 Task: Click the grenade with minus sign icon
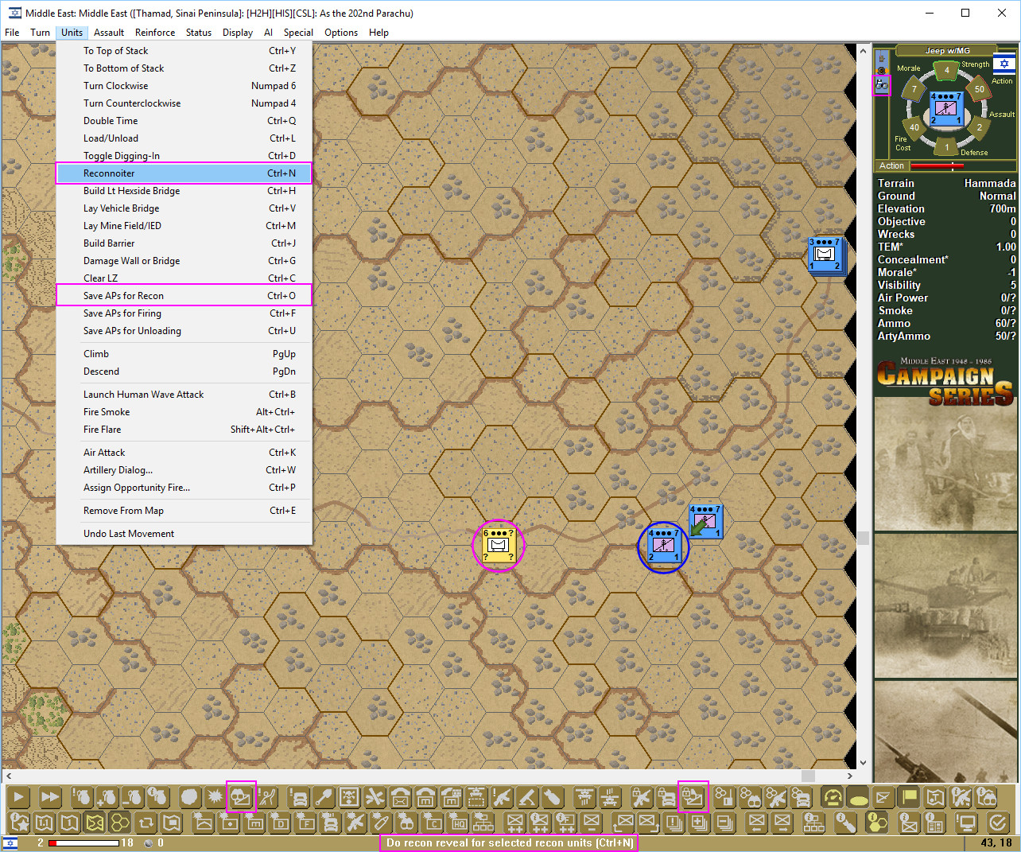pos(133,797)
